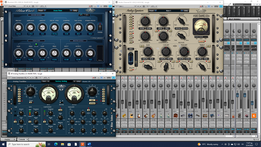The image size is (261, 147).
Task: Open Studio Channel Utility menu
Action: click(186, 11)
